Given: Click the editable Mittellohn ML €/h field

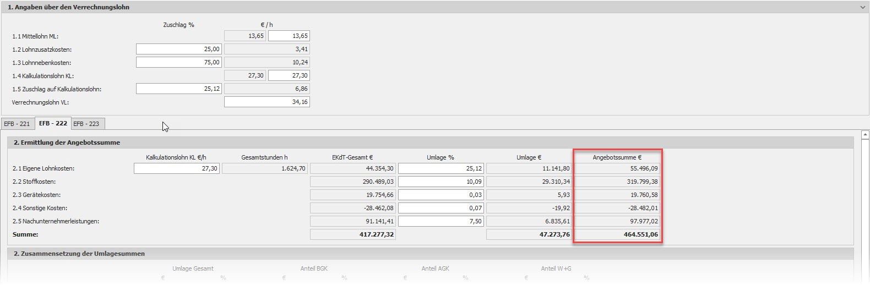Looking at the screenshot, I should [x=289, y=36].
